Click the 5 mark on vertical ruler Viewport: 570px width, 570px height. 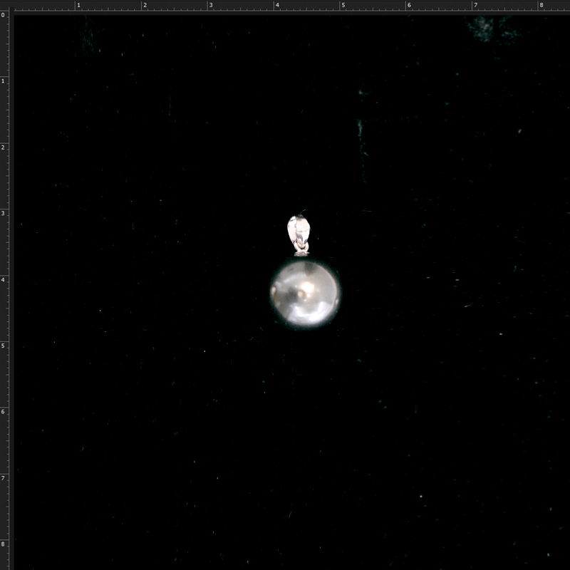3,346
